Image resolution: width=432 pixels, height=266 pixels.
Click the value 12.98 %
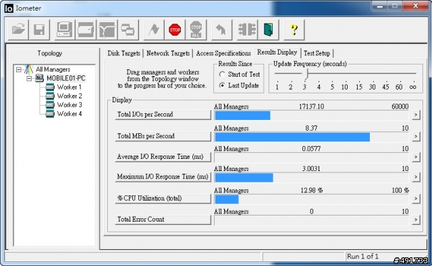pyautogui.click(x=312, y=191)
